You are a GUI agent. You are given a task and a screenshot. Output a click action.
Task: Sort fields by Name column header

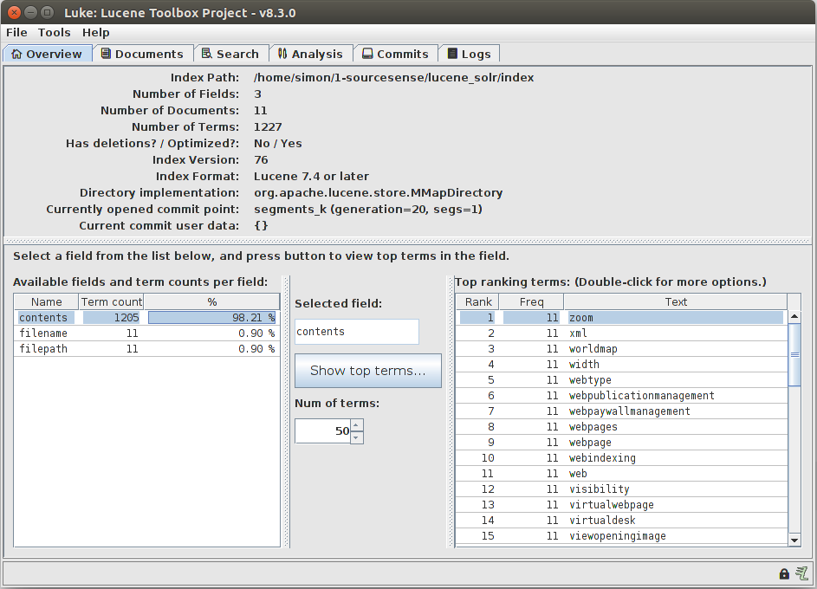point(47,301)
